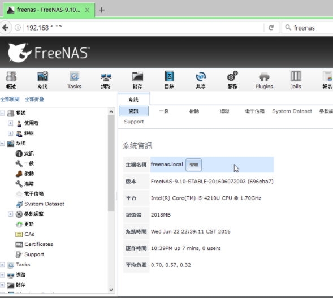
Task: Click the Intel Core i5-4210U platform text
Action: point(206,198)
